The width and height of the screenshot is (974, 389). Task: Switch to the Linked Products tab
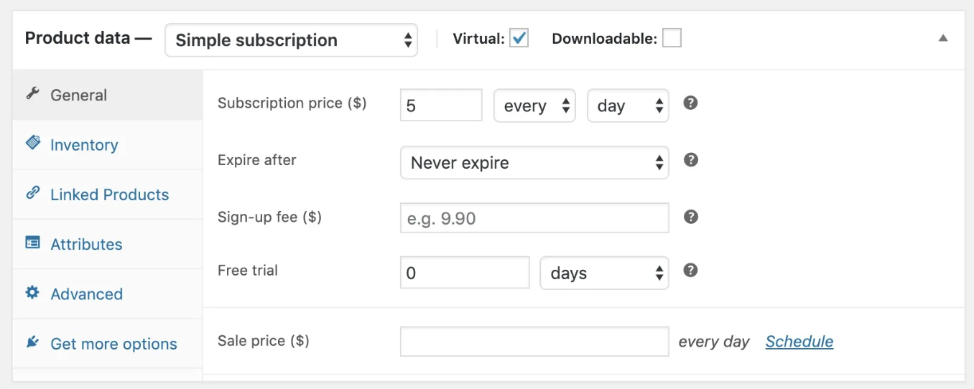109,194
